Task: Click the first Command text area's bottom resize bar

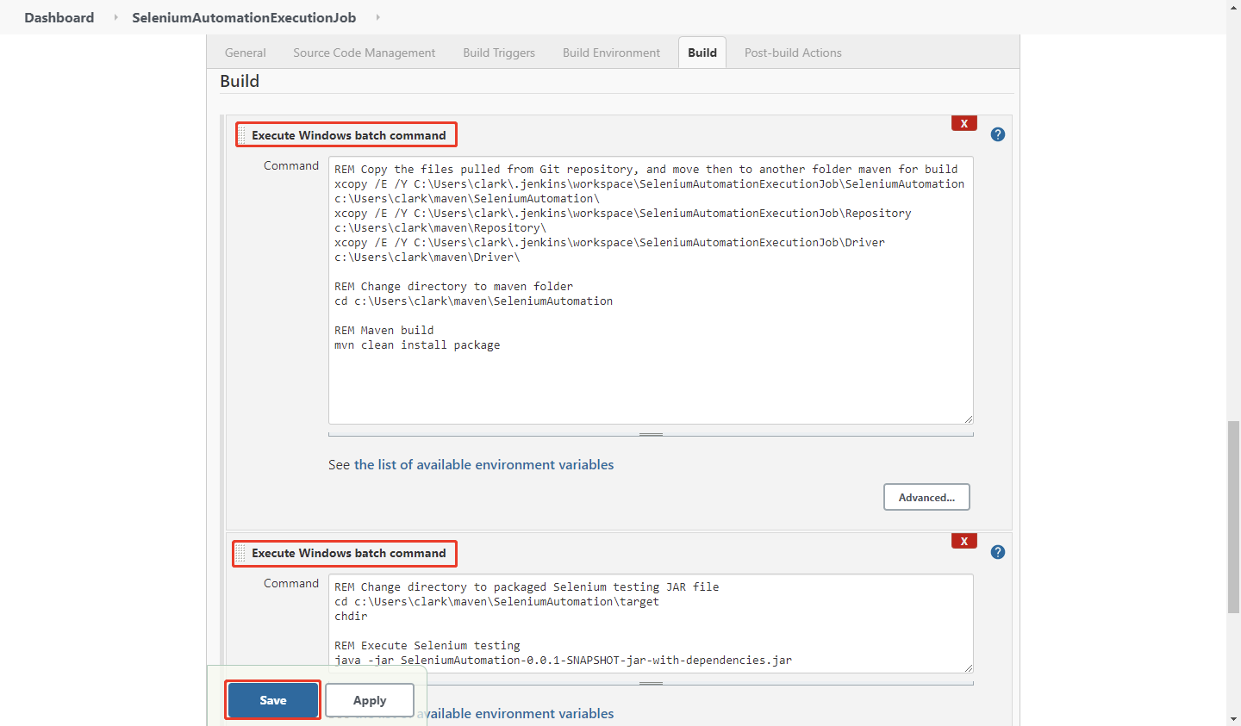Action: [x=651, y=434]
